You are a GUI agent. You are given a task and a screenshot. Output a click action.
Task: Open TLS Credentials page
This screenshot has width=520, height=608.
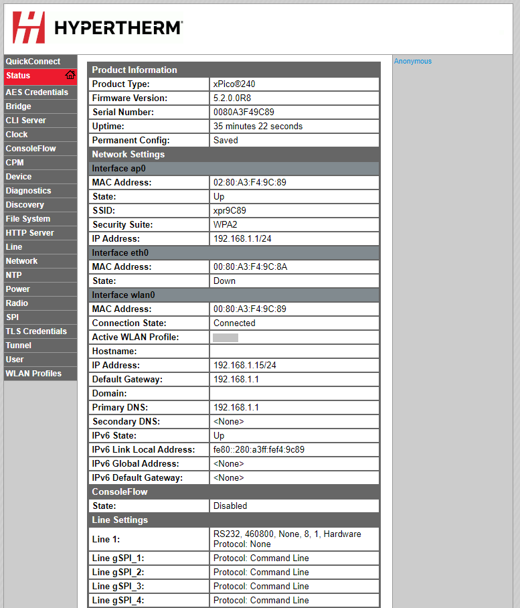coord(36,331)
